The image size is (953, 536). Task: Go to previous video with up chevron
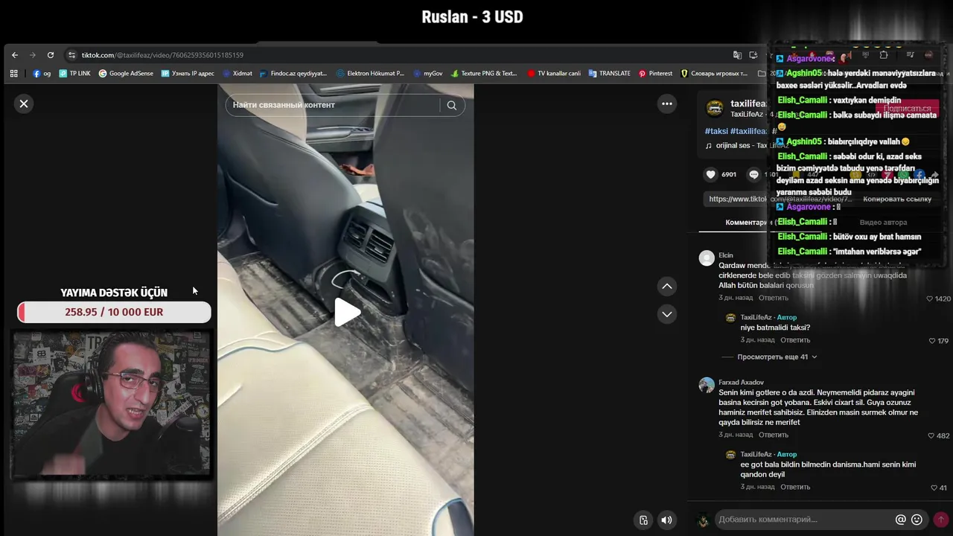667,286
